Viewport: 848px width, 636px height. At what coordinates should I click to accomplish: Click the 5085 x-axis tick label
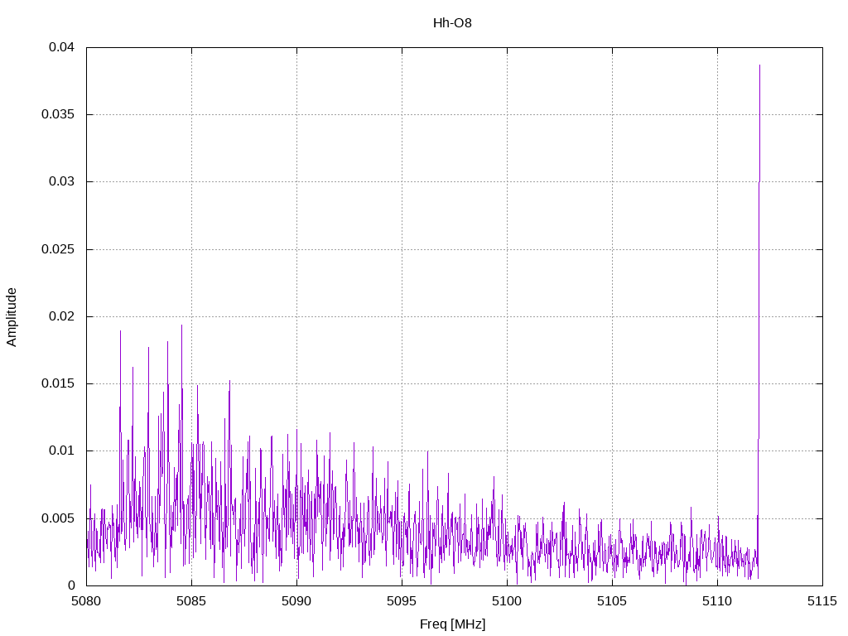pos(191,601)
